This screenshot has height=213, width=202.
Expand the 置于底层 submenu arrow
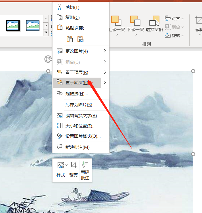click(105, 82)
